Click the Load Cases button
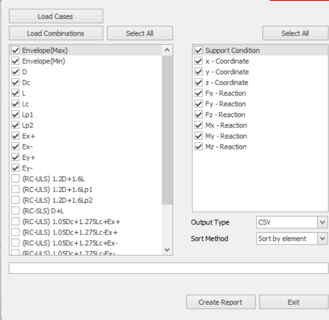The height and width of the screenshot is (320, 329). pyautogui.click(x=56, y=16)
